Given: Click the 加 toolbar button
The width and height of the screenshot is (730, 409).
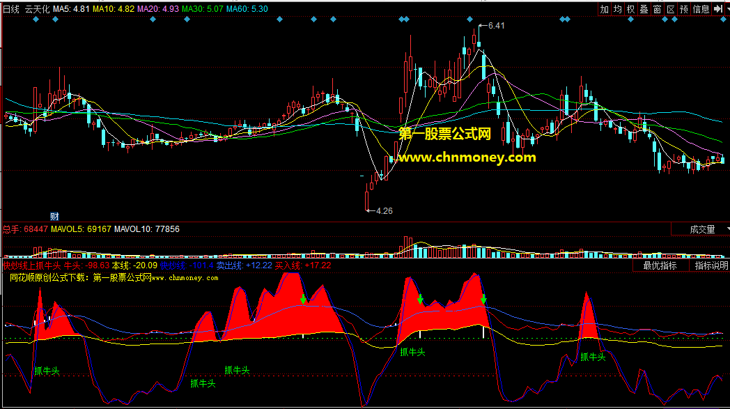Looking at the screenshot, I should tap(605, 9).
